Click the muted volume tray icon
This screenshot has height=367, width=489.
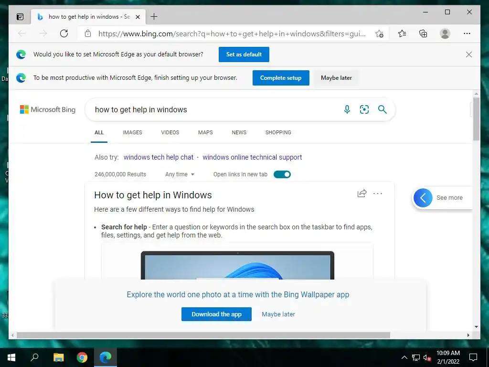[427, 357]
